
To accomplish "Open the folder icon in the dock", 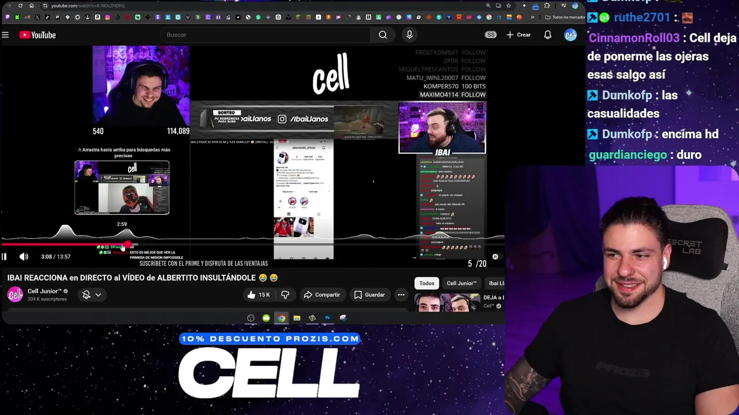I will [x=297, y=318].
